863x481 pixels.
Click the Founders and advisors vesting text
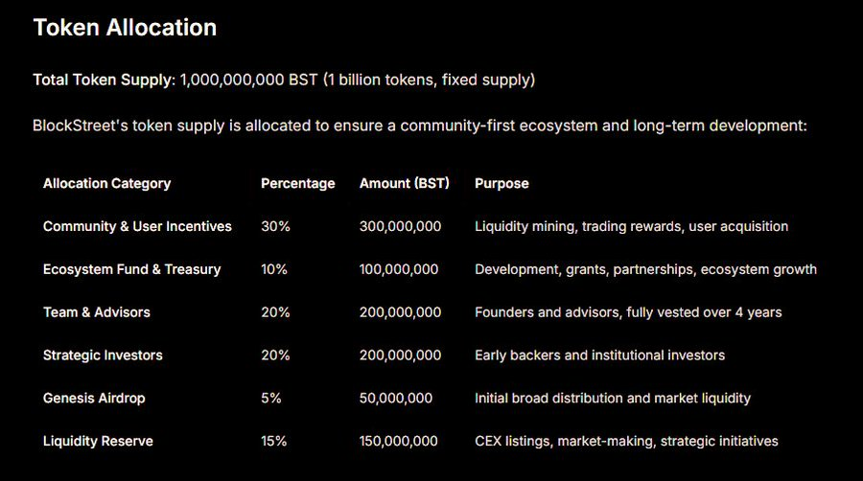628,312
